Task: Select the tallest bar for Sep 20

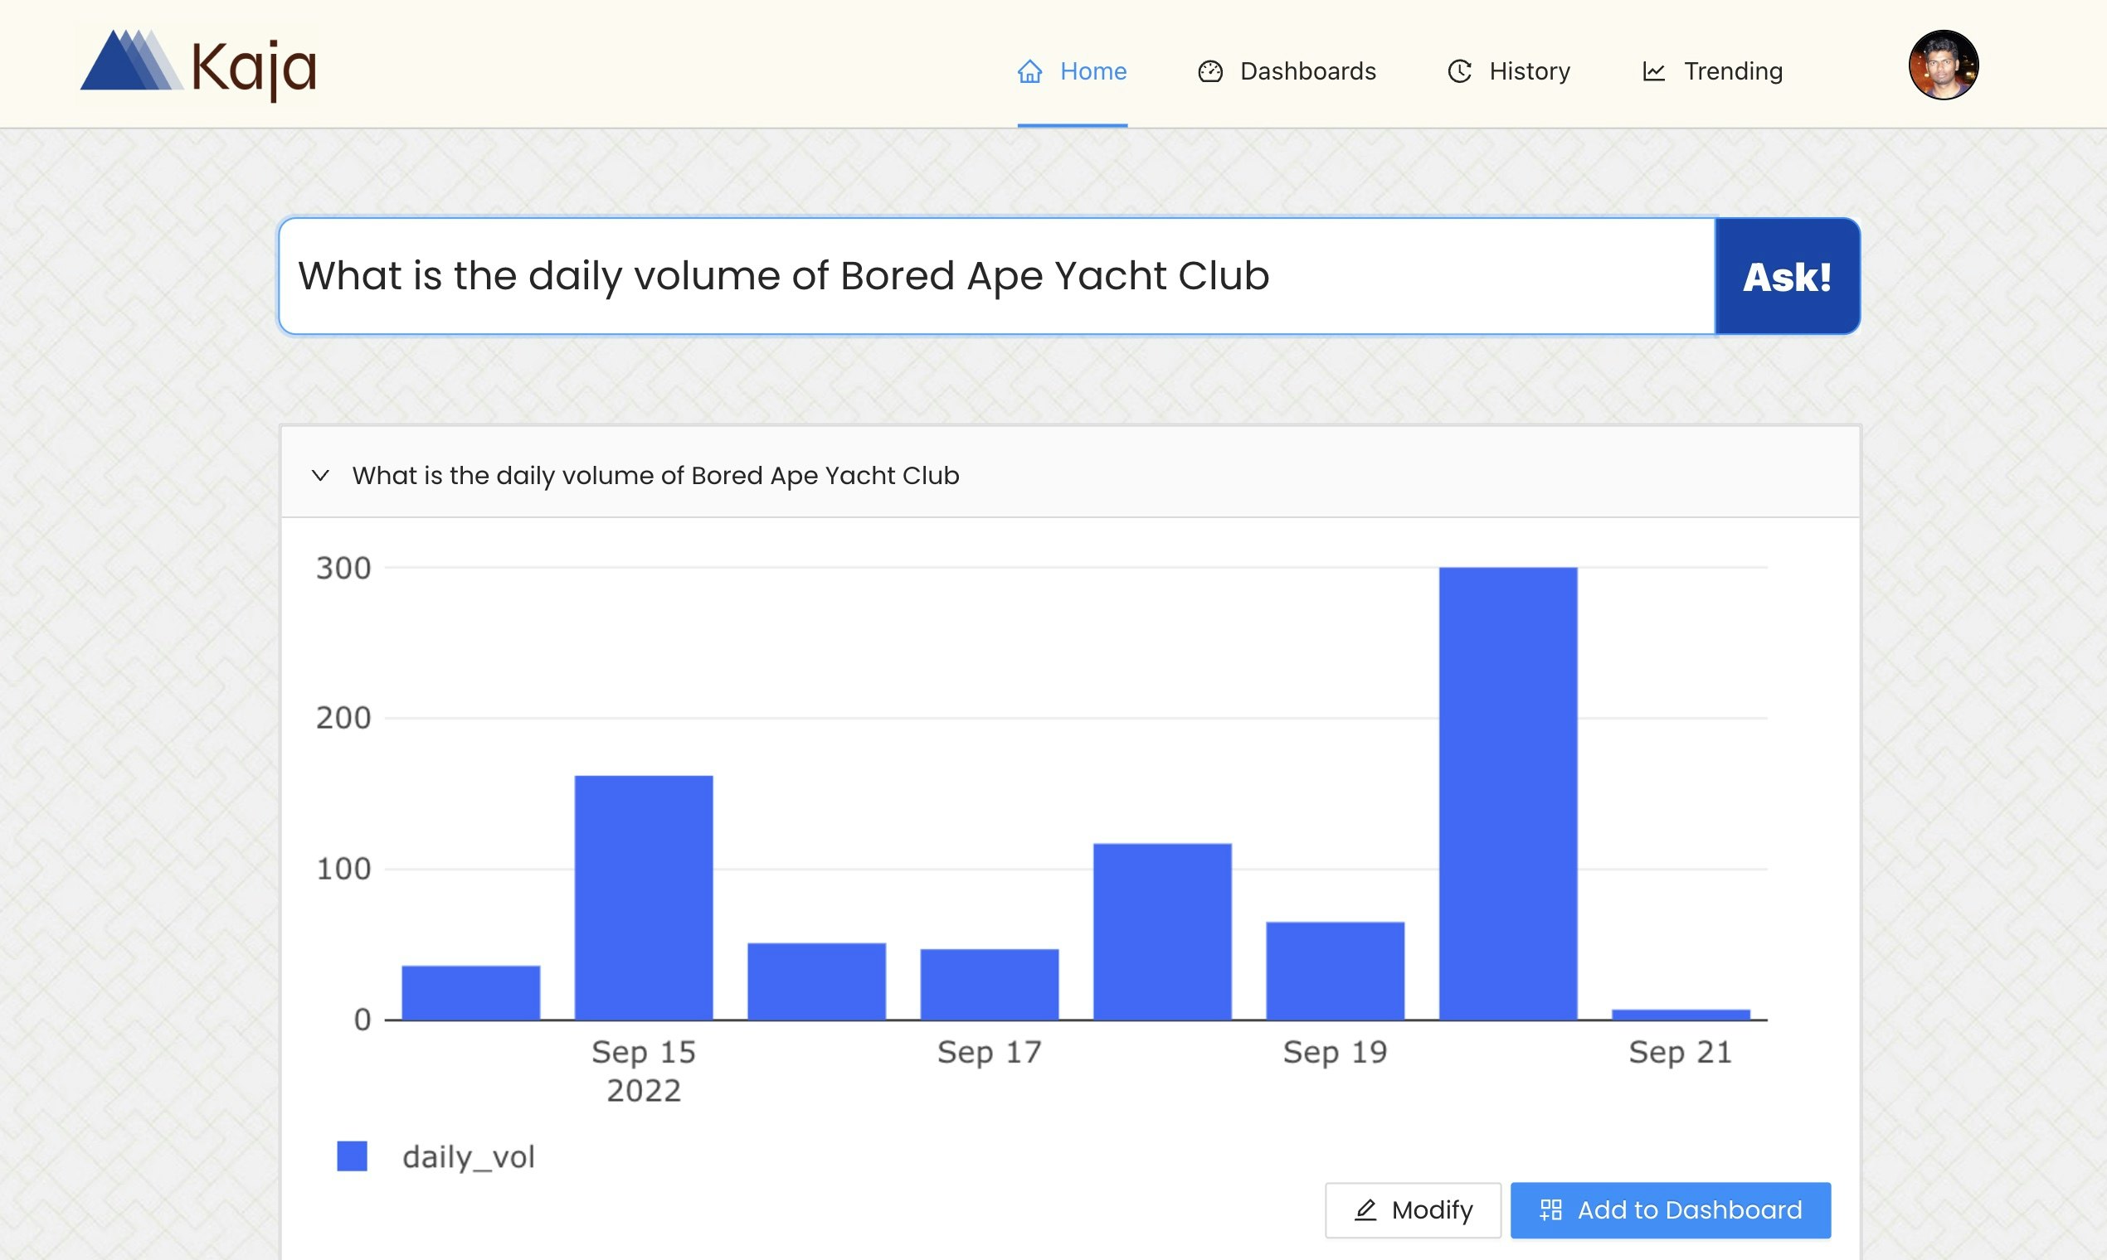Action: 1508,793
